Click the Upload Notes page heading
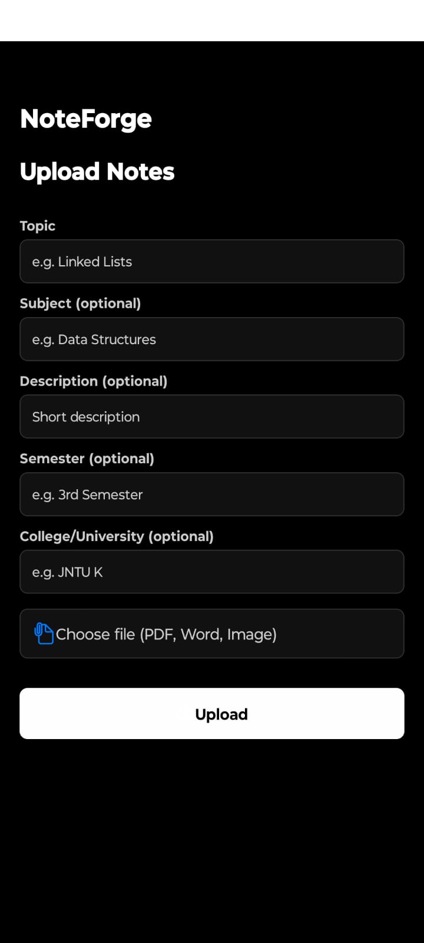 click(97, 172)
